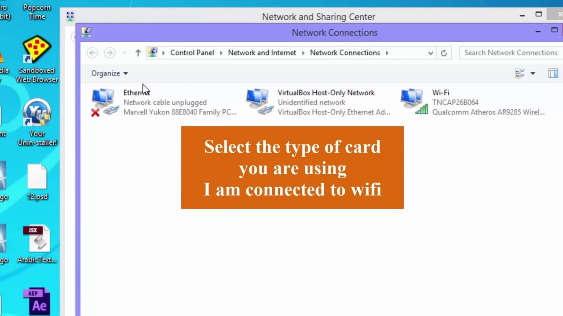The width and height of the screenshot is (563, 316).
Task: Navigate to Control Panel breadcrumb
Action: pyautogui.click(x=192, y=53)
